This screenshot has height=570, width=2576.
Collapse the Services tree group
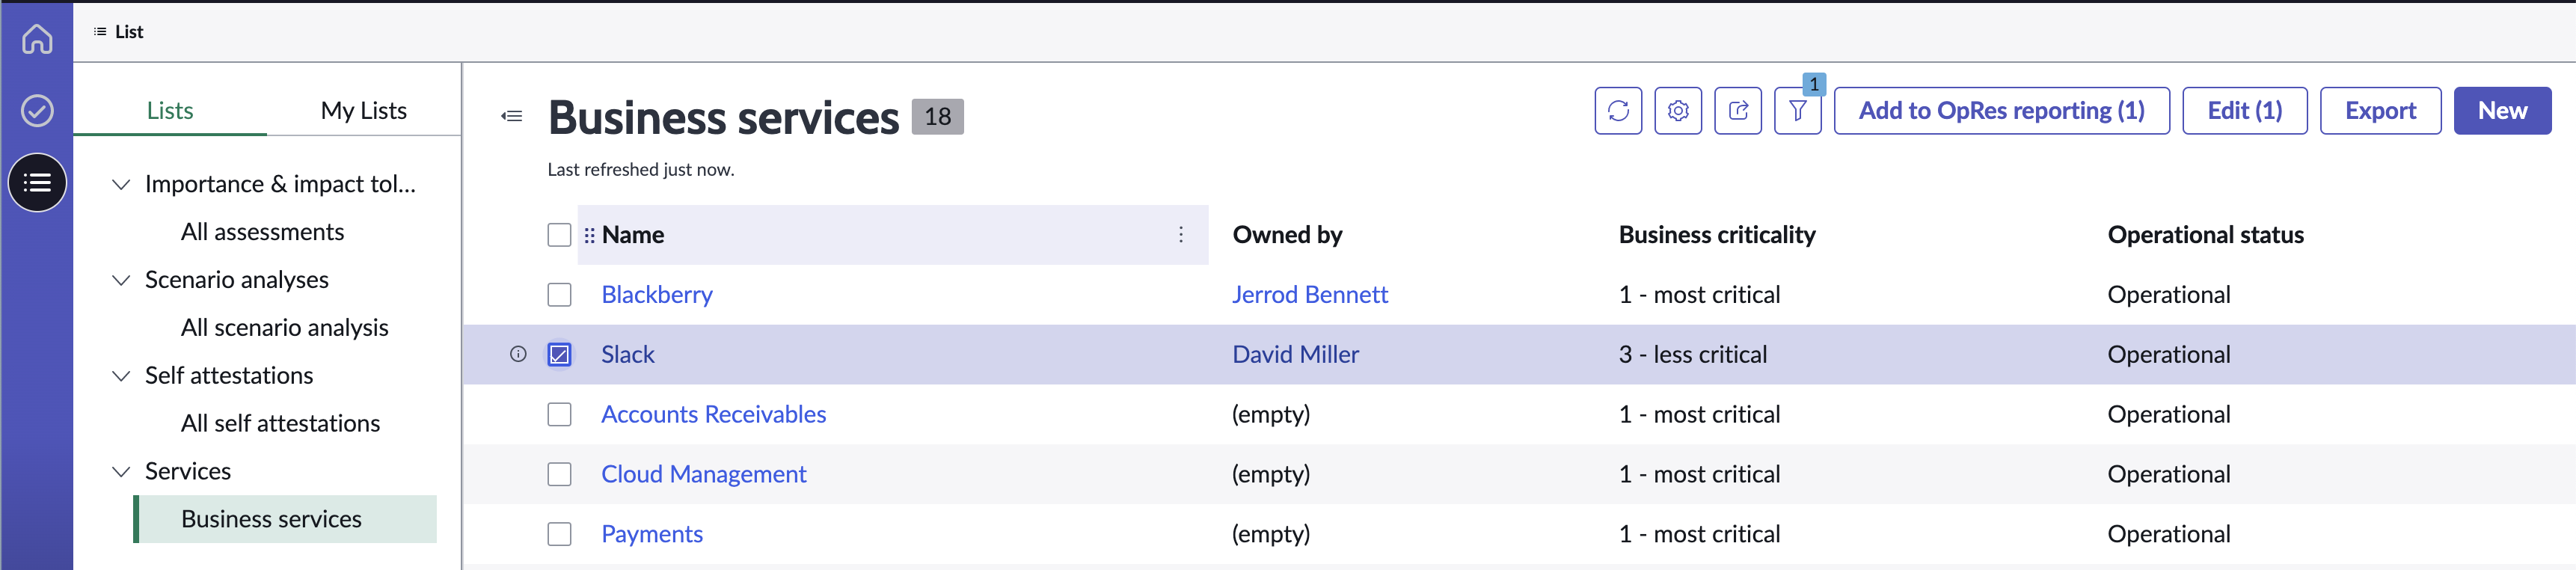(x=121, y=472)
